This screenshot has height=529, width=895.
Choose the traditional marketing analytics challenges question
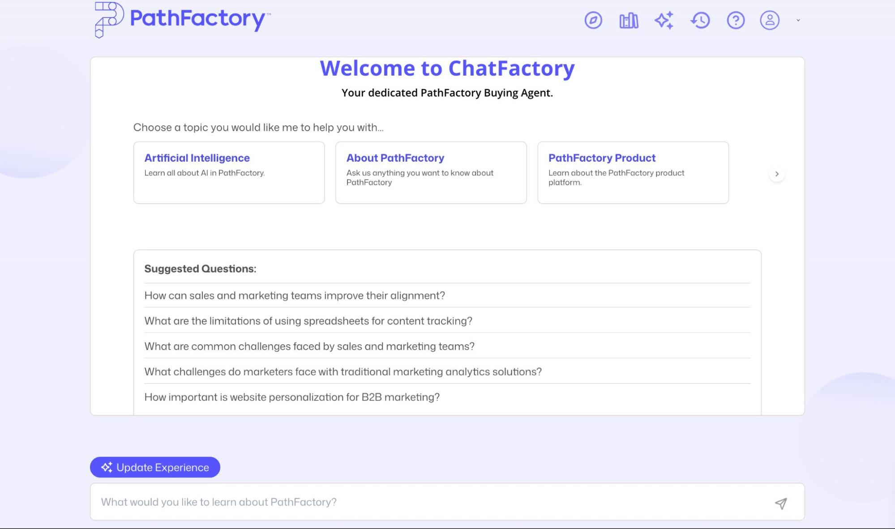pos(343,371)
